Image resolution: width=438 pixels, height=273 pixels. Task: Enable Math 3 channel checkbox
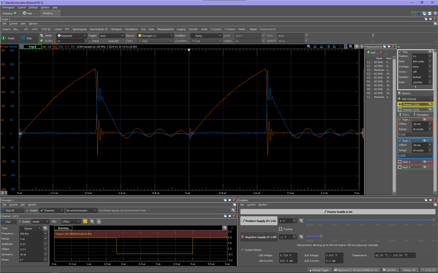pos(400,162)
